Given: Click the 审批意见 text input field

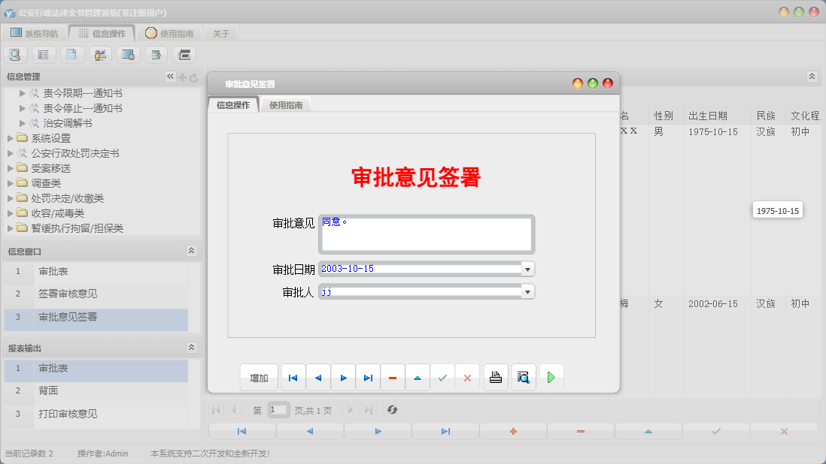Looking at the screenshot, I should tap(426, 234).
